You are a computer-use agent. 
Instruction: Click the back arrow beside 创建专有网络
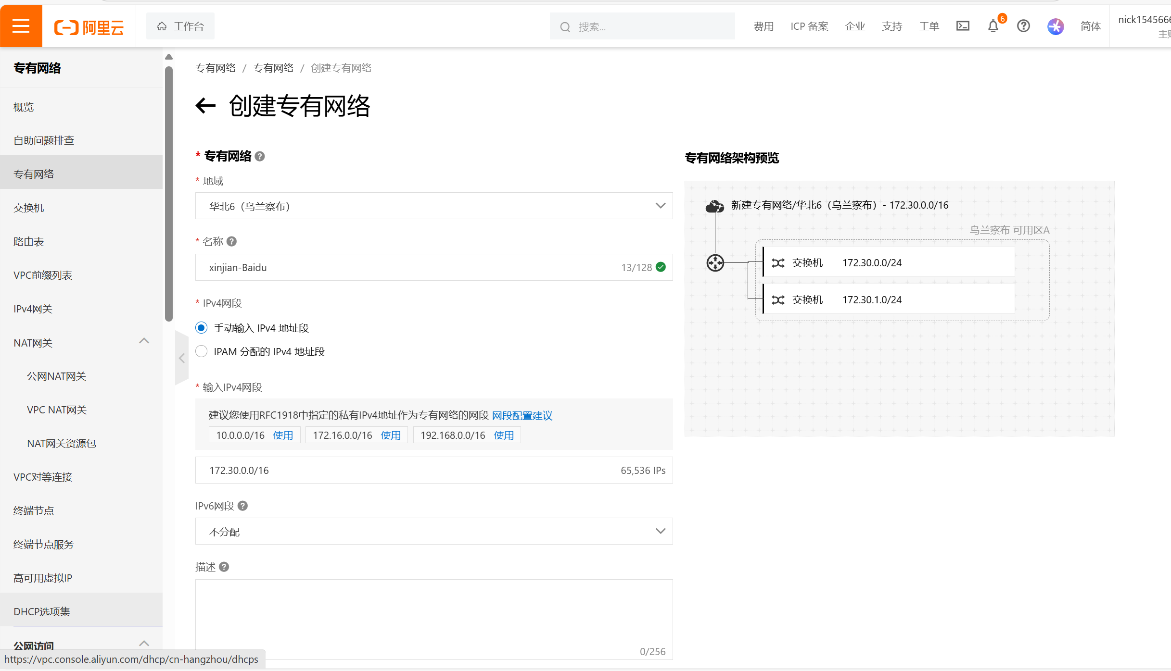tap(205, 106)
